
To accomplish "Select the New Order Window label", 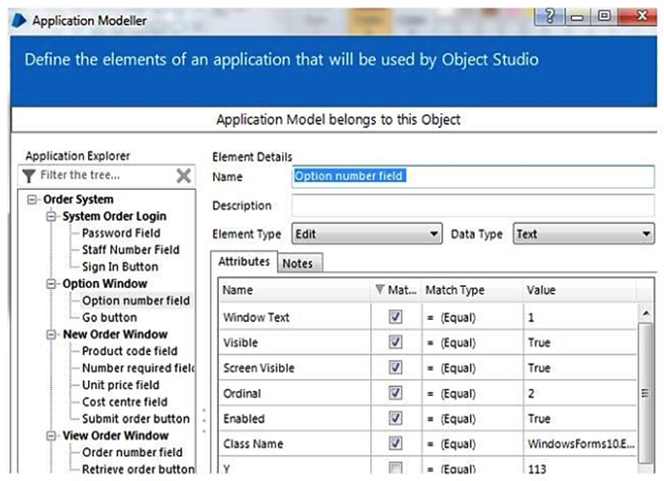I will click(115, 334).
